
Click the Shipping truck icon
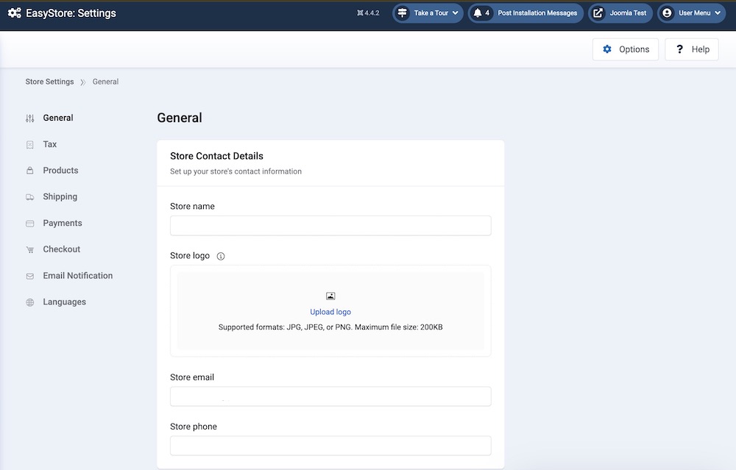29,197
